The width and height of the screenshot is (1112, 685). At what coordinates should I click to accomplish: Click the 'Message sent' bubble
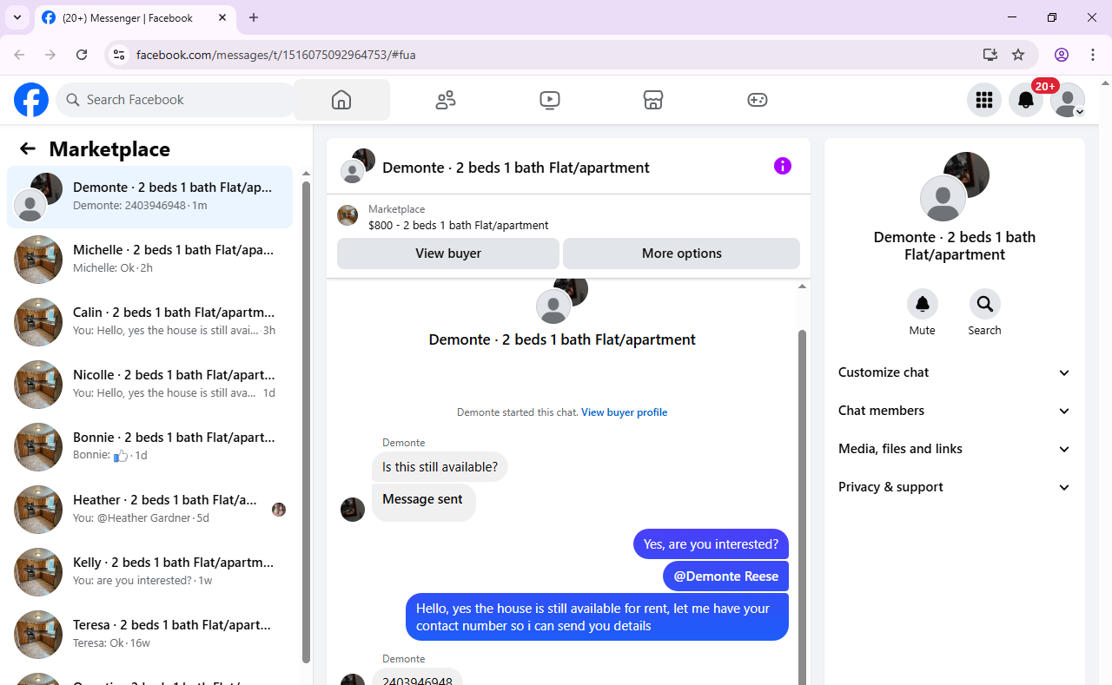click(x=423, y=501)
